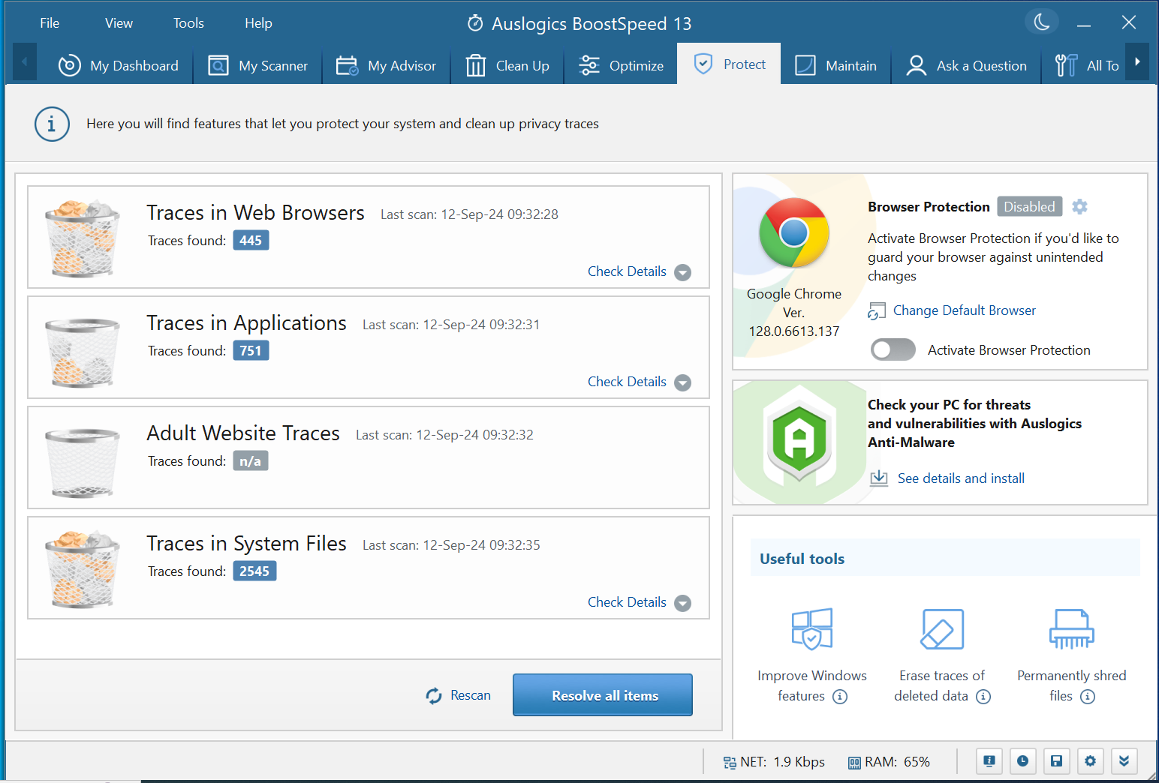The width and height of the screenshot is (1159, 783).
Task: Click the Auslogics BoostSpeed 13 title icon
Action: 475,23
